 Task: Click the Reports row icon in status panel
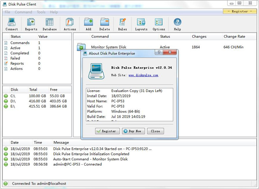coord(6,64)
